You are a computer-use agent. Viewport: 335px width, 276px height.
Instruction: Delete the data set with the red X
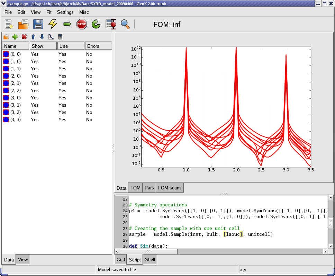pos(24,37)
